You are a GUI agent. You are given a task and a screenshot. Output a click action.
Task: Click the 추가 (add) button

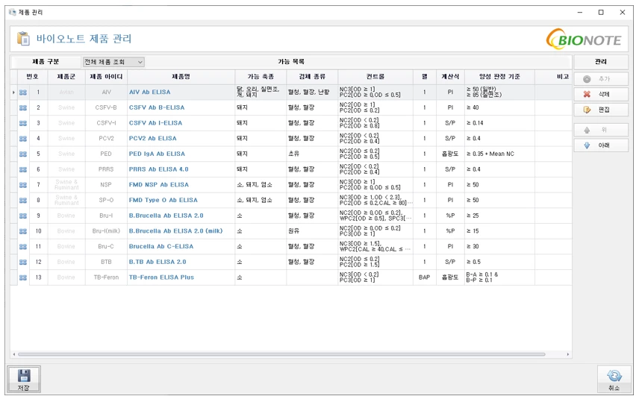click(x=601, y=79)
